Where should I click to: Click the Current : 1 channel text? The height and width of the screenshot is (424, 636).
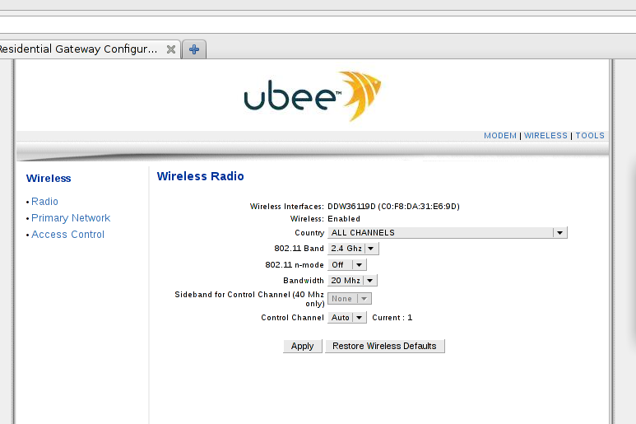[392, 318]
